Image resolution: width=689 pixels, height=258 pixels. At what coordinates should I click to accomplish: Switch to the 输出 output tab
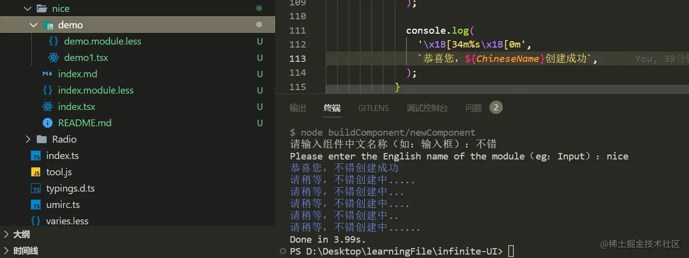point(298,108)
